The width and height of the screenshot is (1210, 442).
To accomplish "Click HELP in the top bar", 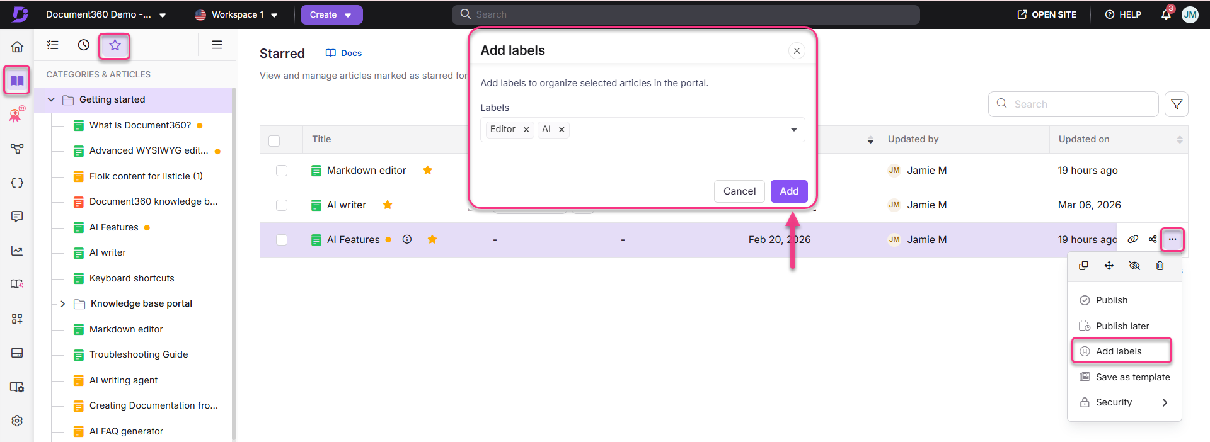I will point(1123,14).
